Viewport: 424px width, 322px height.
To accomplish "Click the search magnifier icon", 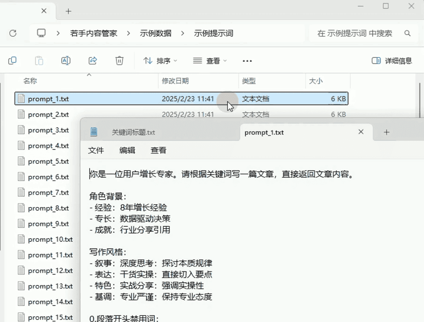I will (x=407, y=34).
